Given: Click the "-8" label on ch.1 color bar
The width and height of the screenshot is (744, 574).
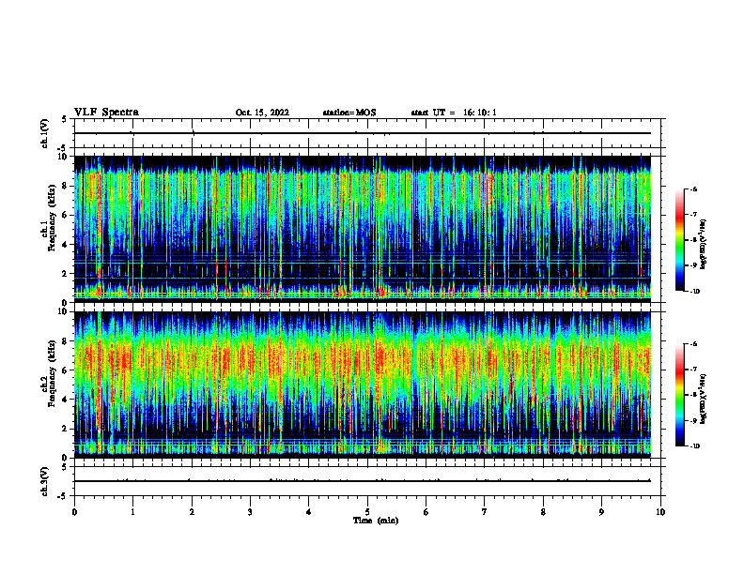Looking at the screenshot, I should pos(693,240).
